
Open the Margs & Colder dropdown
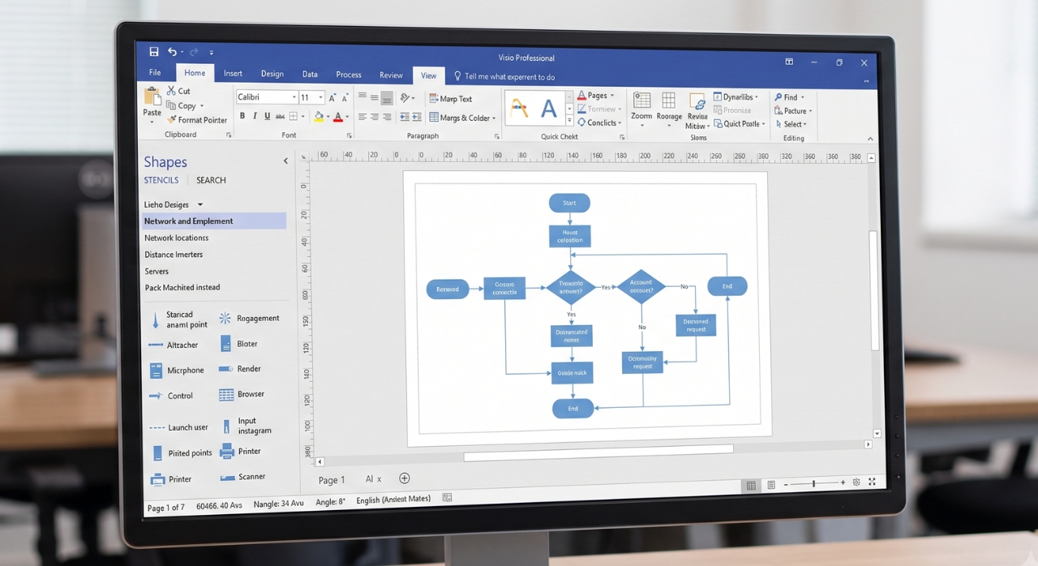494,118
